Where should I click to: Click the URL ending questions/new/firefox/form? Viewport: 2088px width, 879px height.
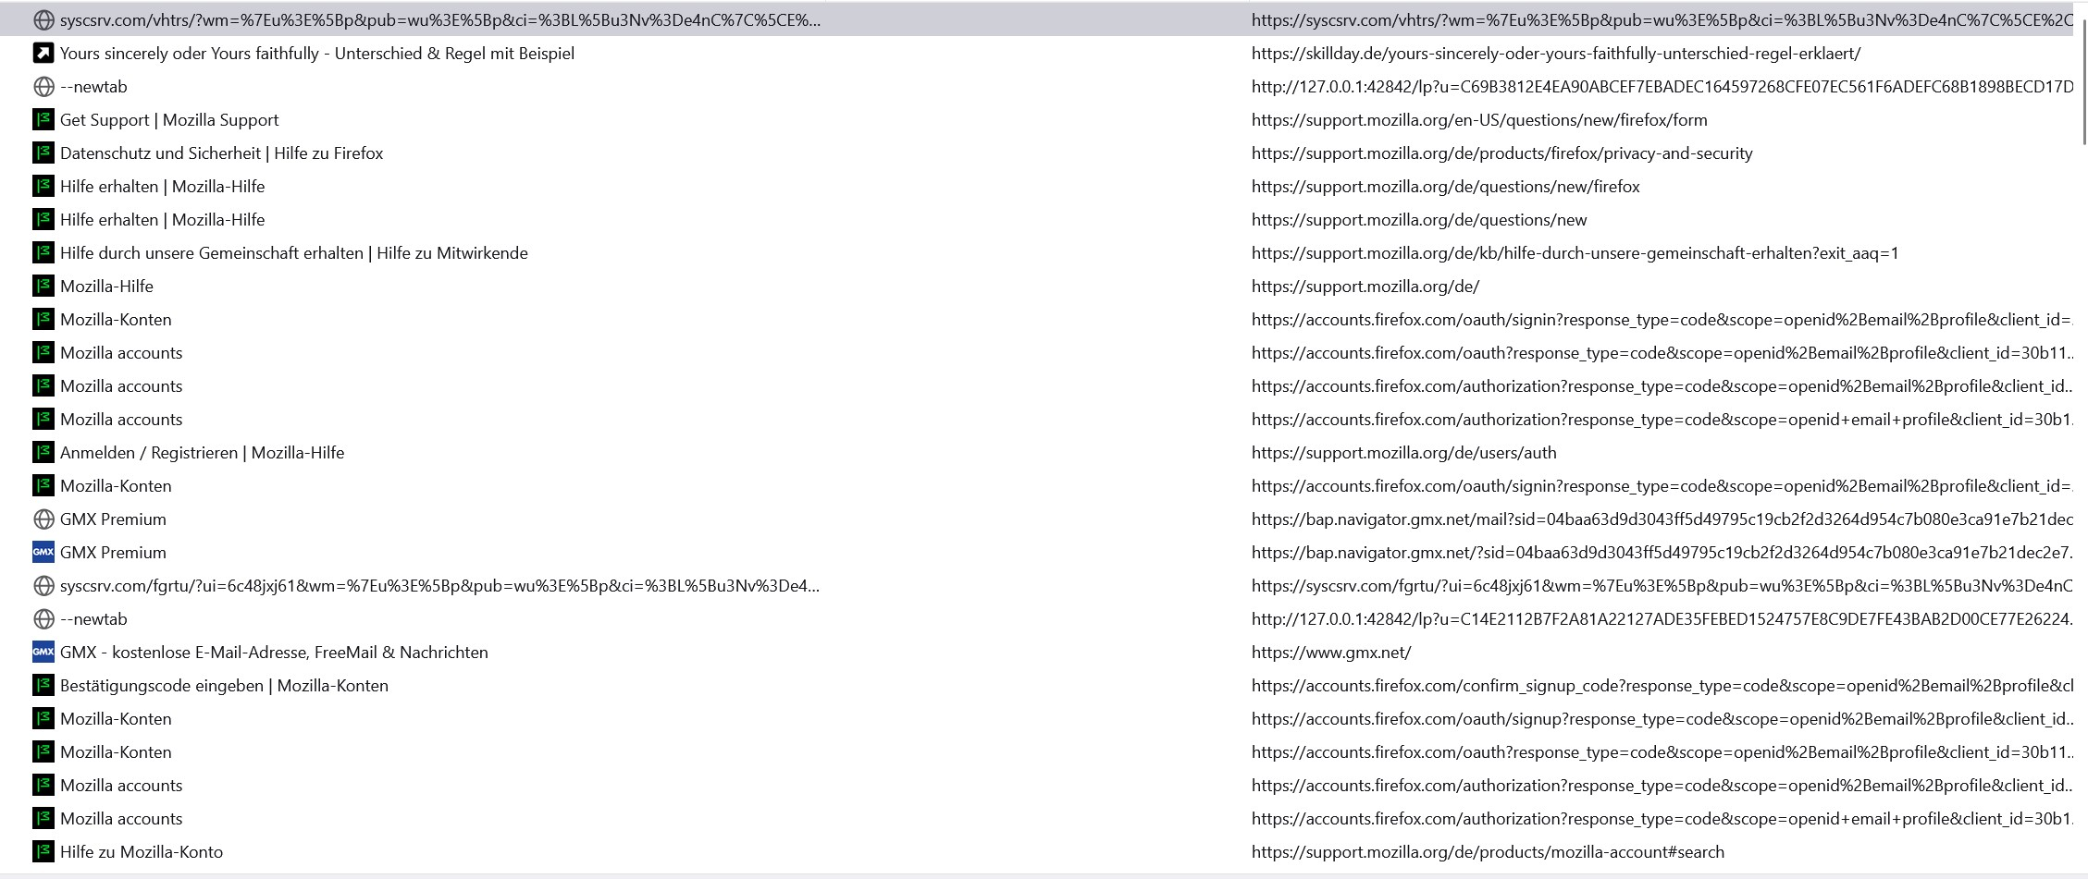point(1480,120)
